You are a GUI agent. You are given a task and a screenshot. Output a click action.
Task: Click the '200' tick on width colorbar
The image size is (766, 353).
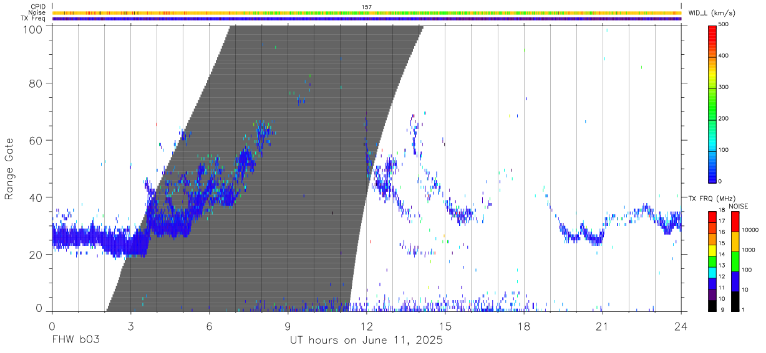pos(725,119)
